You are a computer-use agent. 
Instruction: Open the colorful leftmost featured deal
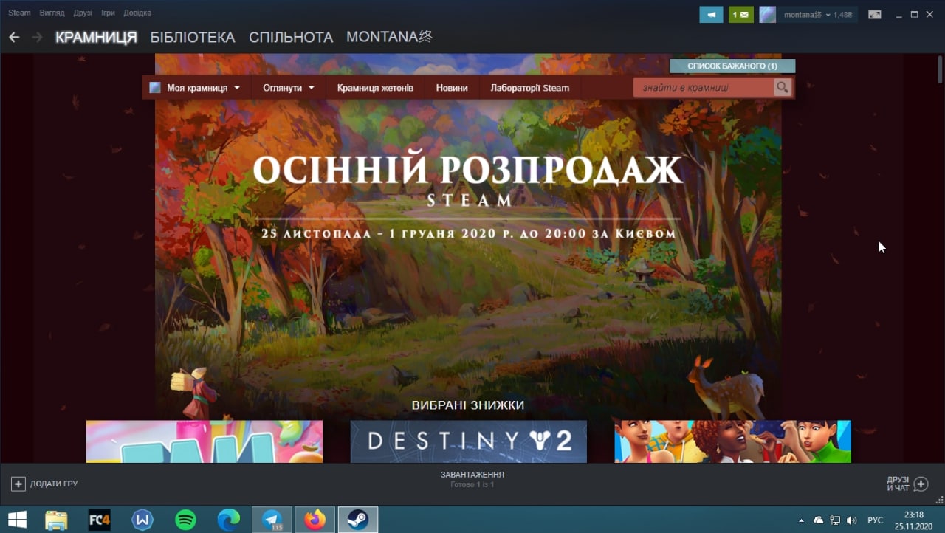[205, 441]
